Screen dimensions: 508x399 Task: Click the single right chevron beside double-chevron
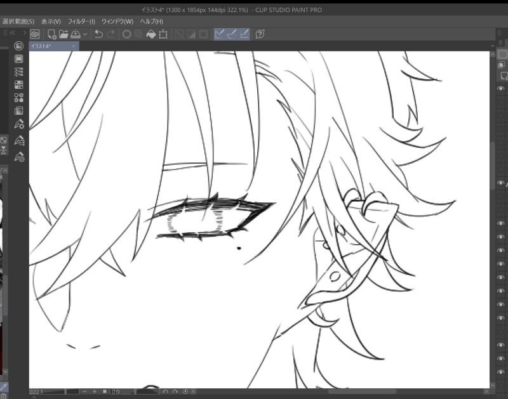tap(24, 33)
